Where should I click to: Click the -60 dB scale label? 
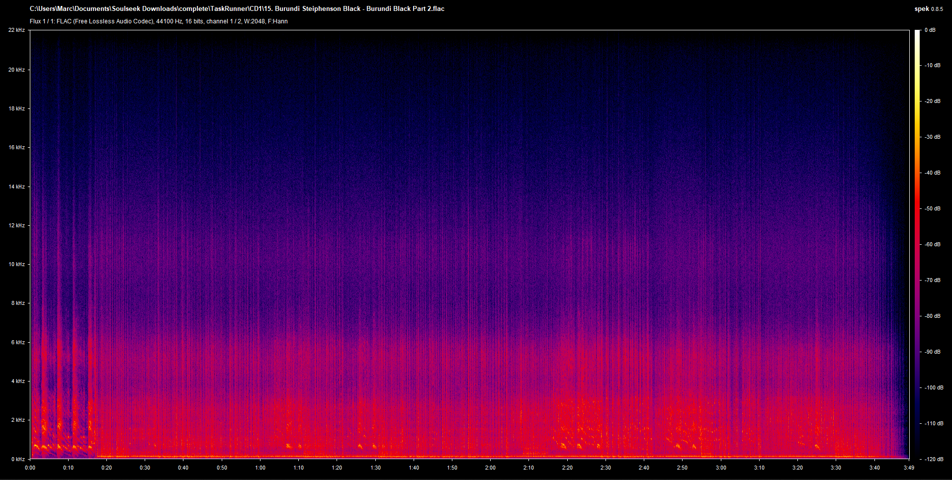click(933, 244)
